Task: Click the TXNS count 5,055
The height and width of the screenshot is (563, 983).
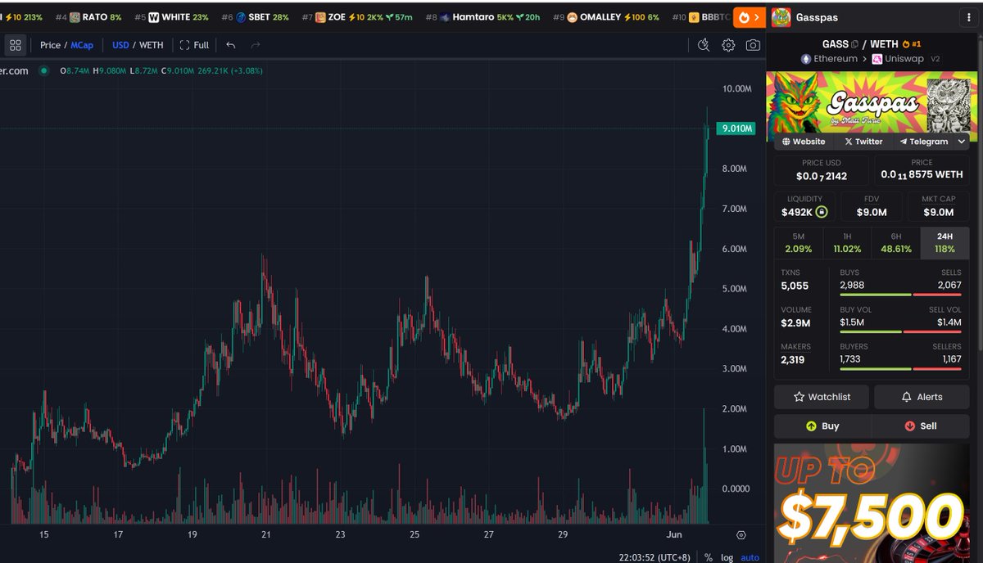Action: pyautogui.click(x=795, y=286)
